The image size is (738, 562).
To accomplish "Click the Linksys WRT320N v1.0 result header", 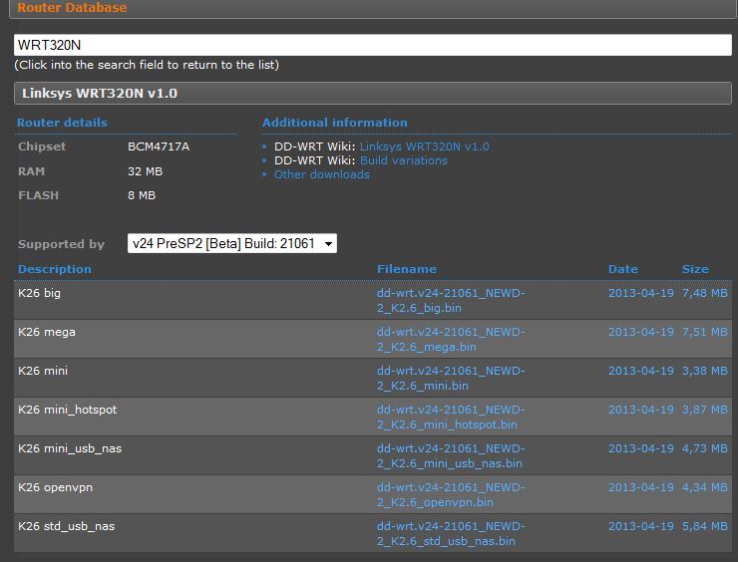I will (x=100, y=94).
